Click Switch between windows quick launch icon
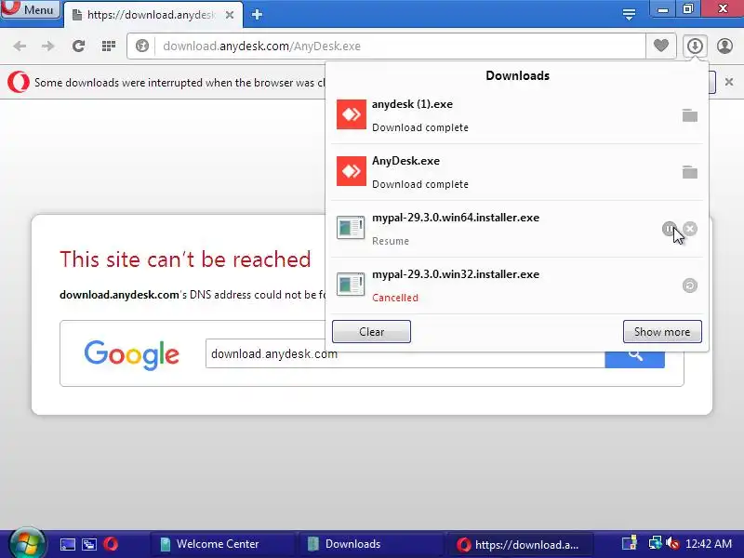Screen dimensions: 744x558 [88, 544]
